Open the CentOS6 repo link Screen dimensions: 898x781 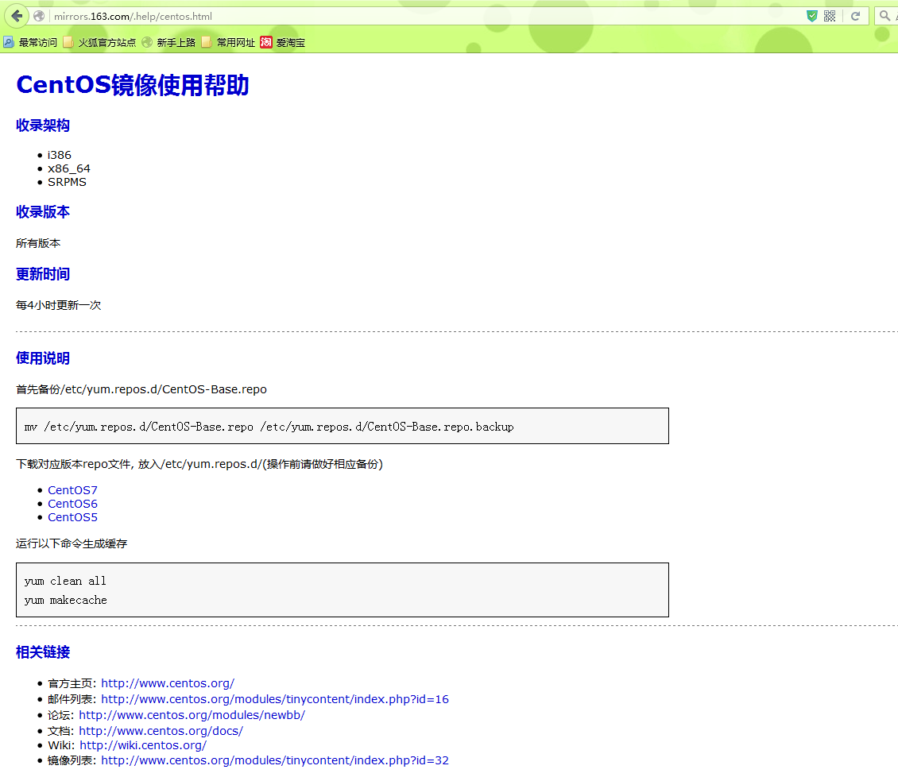click(x=73, y=504)
